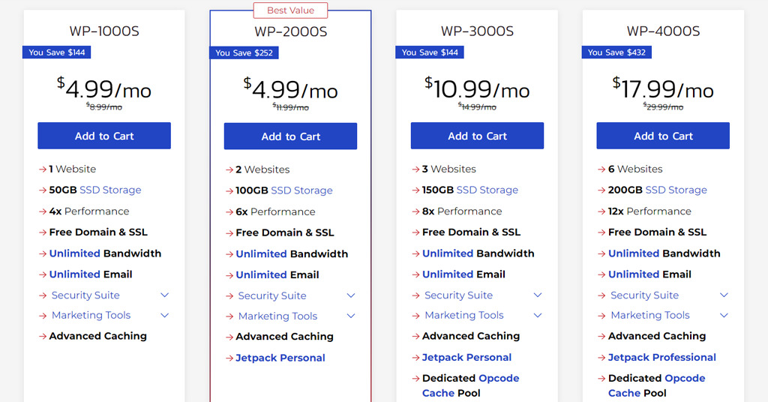Expand Marketing Tools chevron in WP-1000S
This screenshot has height=402, width=768.
(164, 315)
